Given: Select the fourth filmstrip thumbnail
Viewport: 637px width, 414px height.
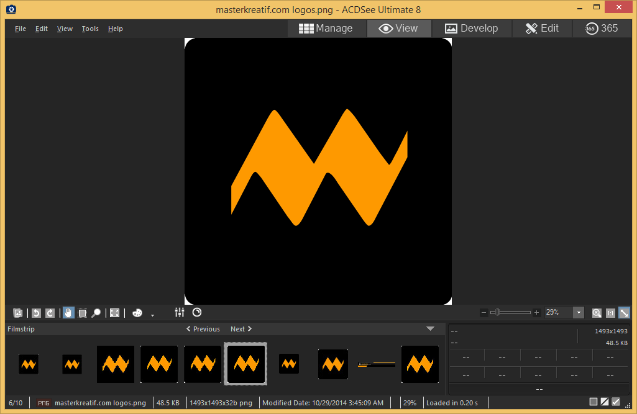Looking at the screenshot, I should (x=159, y=364).
